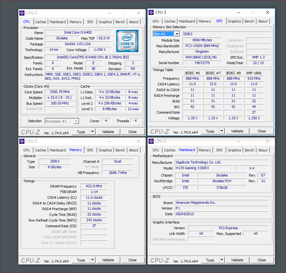Click Tools button in CPU window
Image resolution: width=286 pixels, height=273 pixels.
coord(81,132)
